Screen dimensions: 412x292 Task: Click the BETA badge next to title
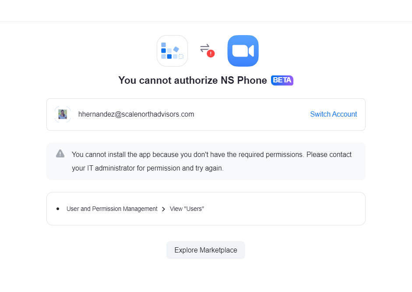pyautogui.click(x=282, y=80)
